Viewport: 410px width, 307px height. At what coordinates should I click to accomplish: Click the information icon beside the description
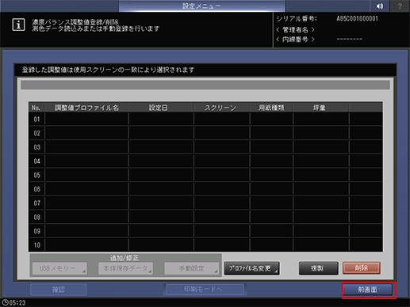click(18, 25)
